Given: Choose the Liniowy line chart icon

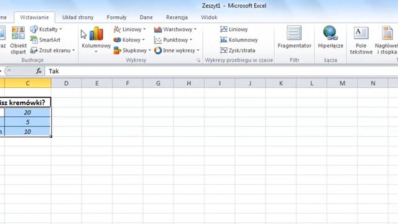Looking at the screenshot, I should [117, 29].
